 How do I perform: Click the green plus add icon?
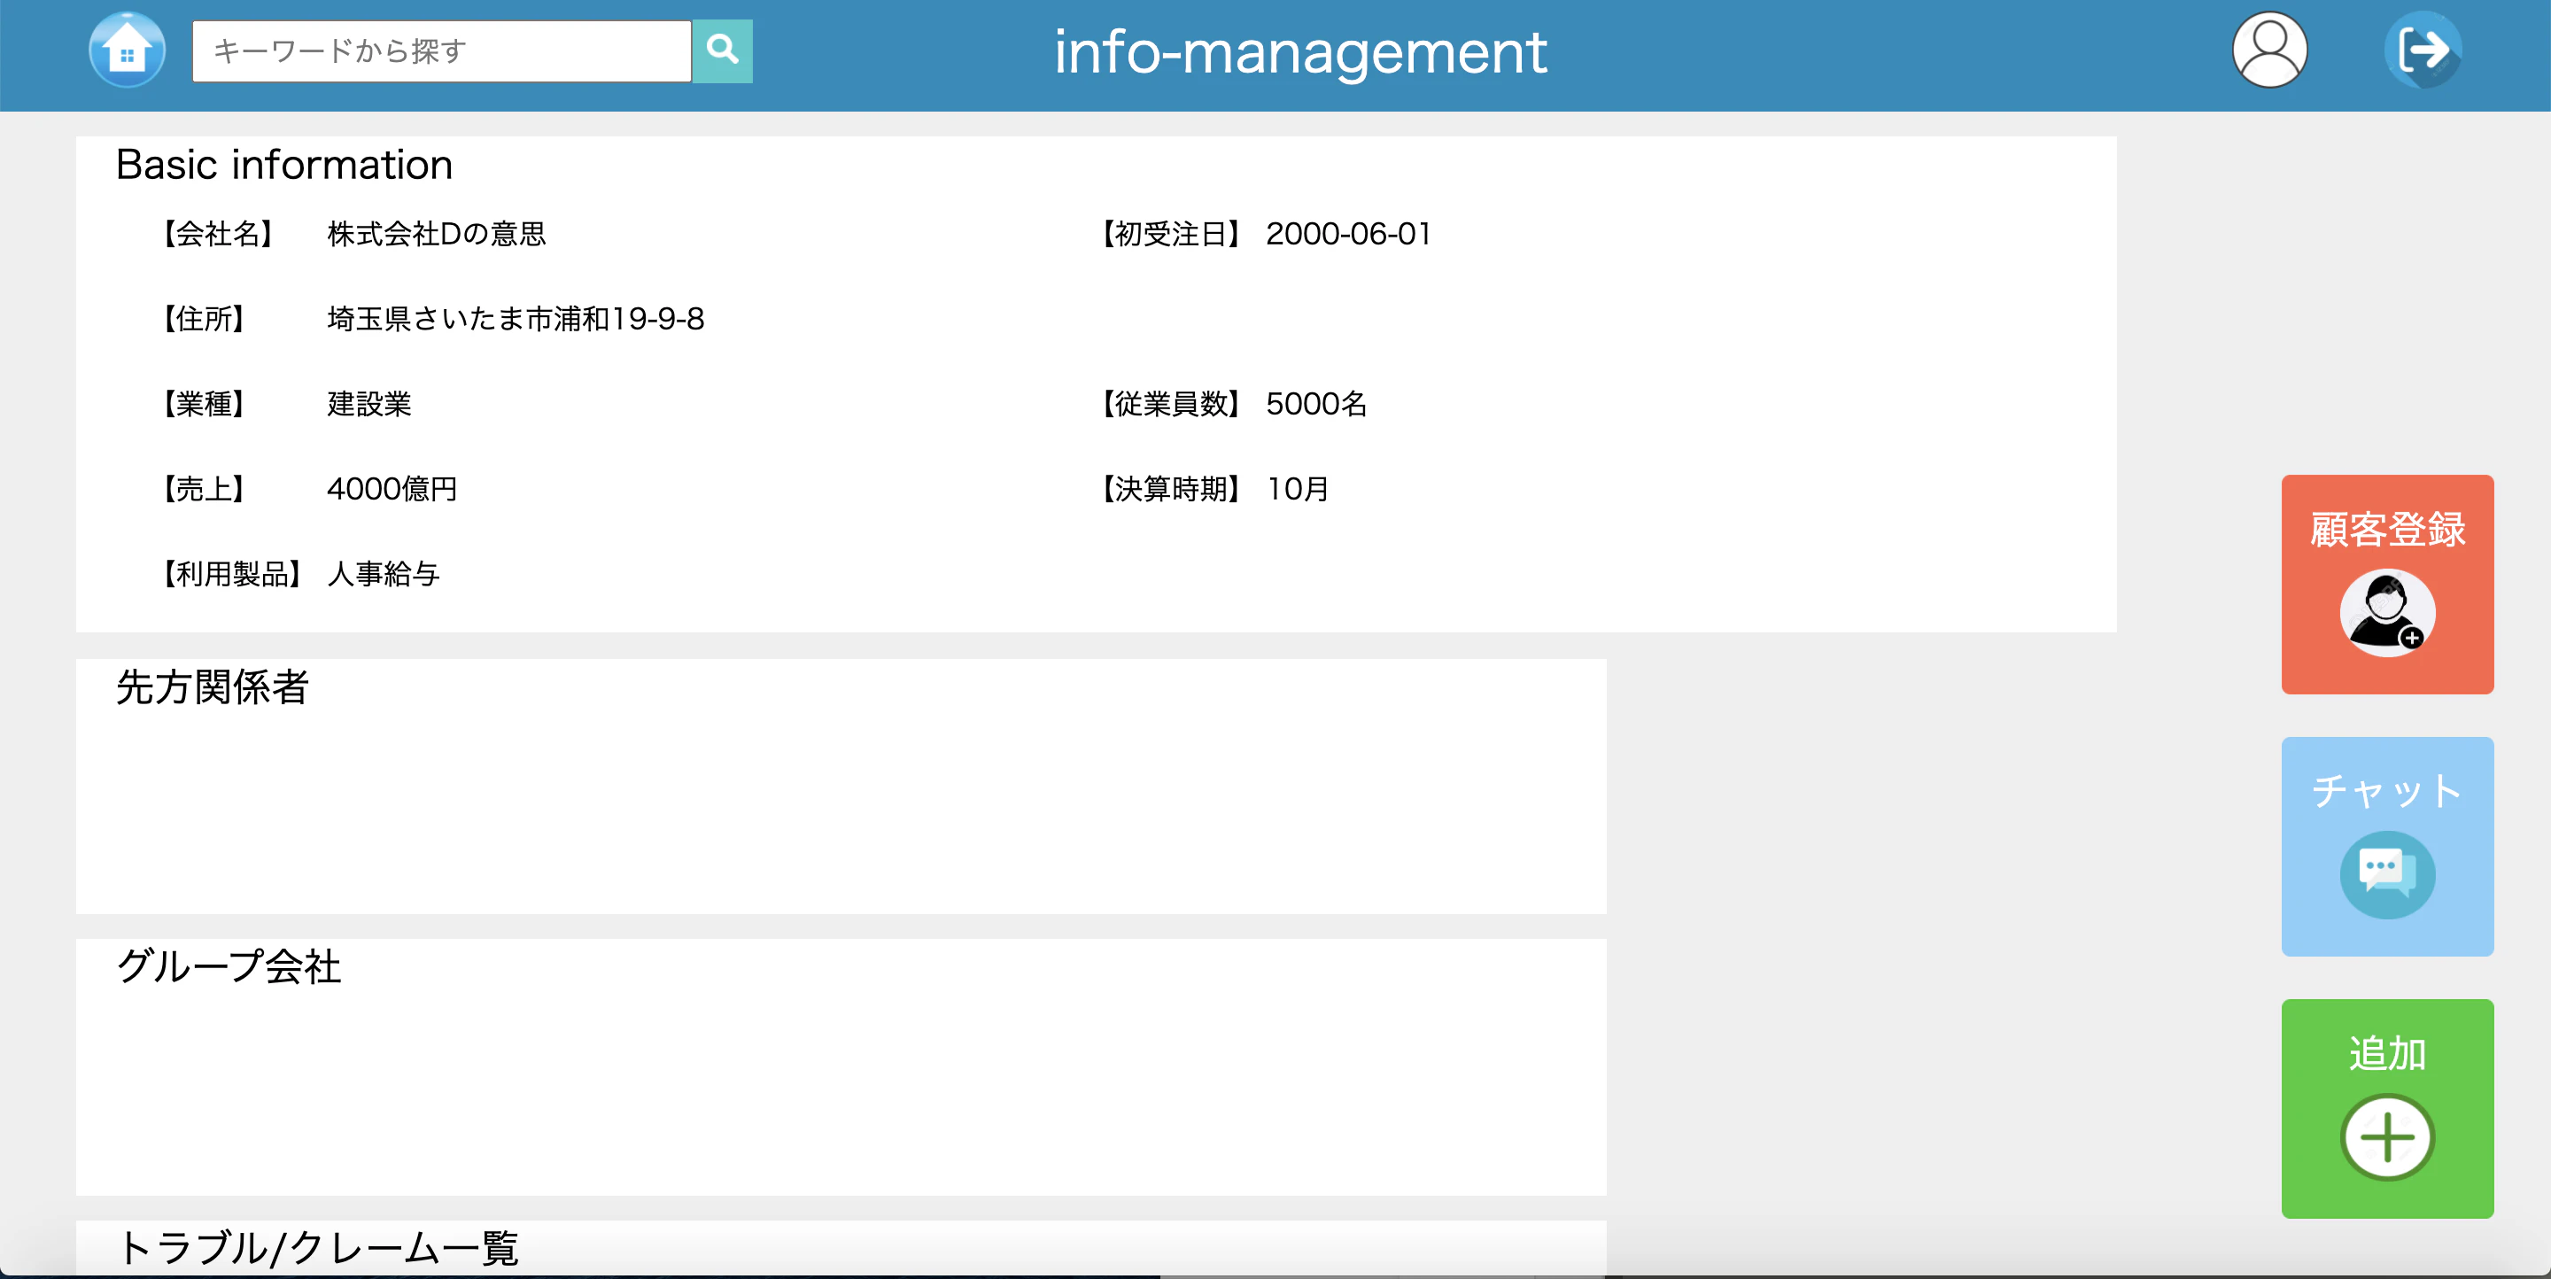(x=2386, y=1136)
